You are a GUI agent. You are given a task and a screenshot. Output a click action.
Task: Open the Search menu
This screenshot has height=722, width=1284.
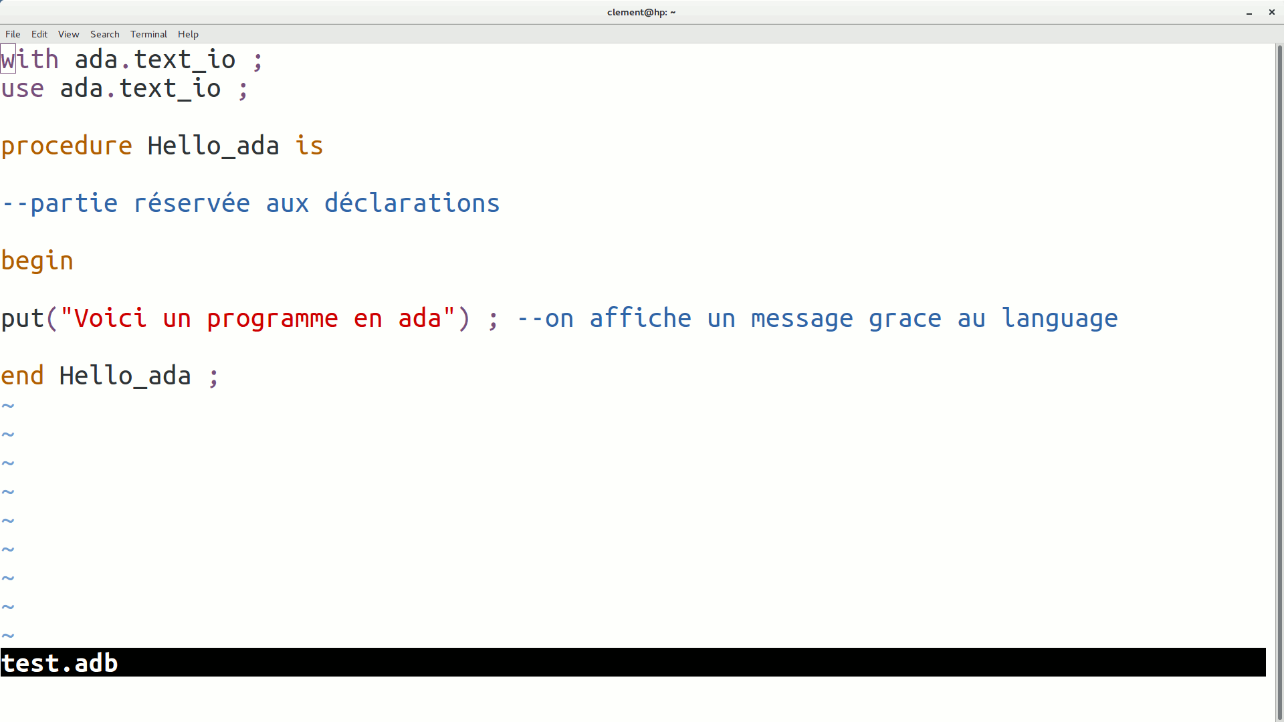(x=105, y=34)
